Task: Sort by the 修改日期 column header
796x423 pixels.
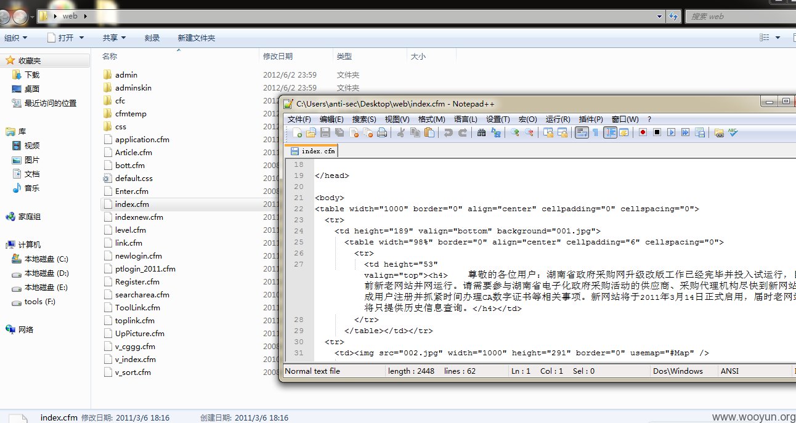Action: coord(278,56)
